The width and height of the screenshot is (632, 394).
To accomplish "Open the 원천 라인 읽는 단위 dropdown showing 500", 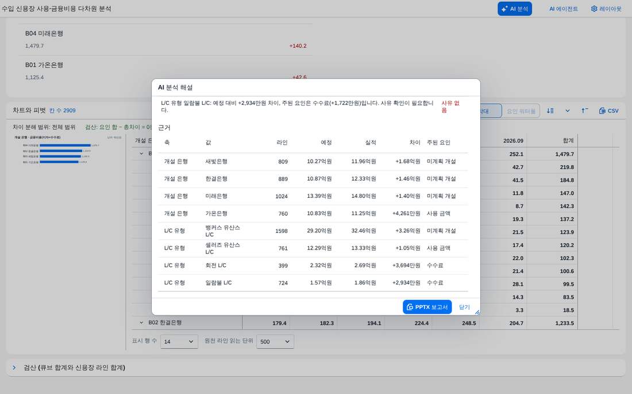I will coord(275,341).
